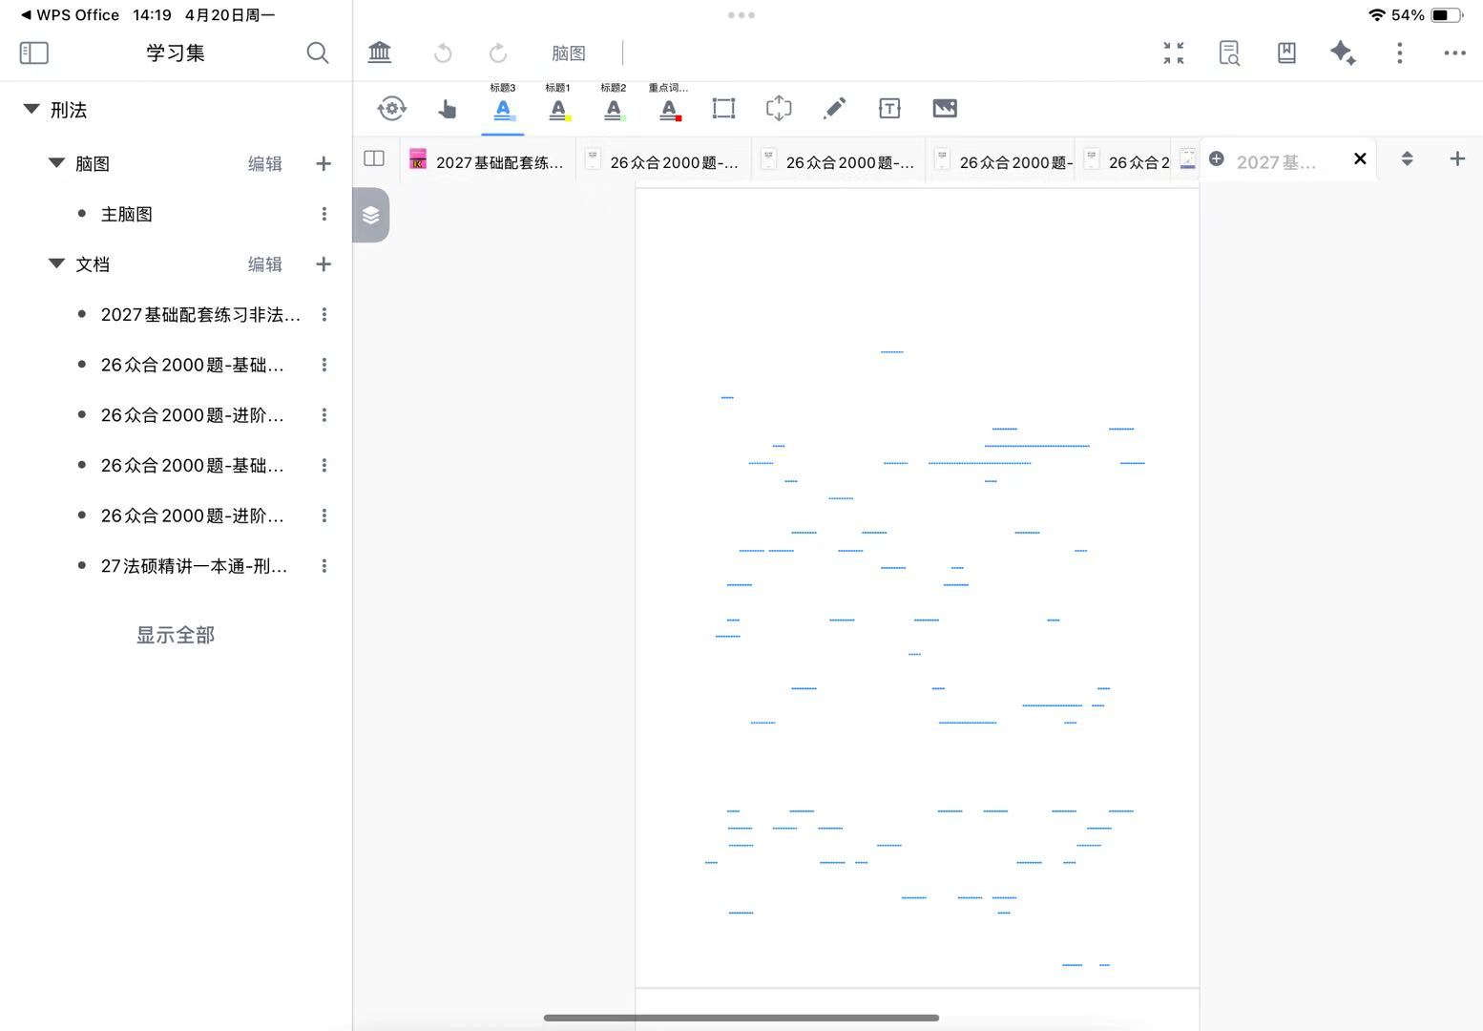Switch to the finger touch mode
Viewport: 1483px width, 1031px height.
point(447,109)
